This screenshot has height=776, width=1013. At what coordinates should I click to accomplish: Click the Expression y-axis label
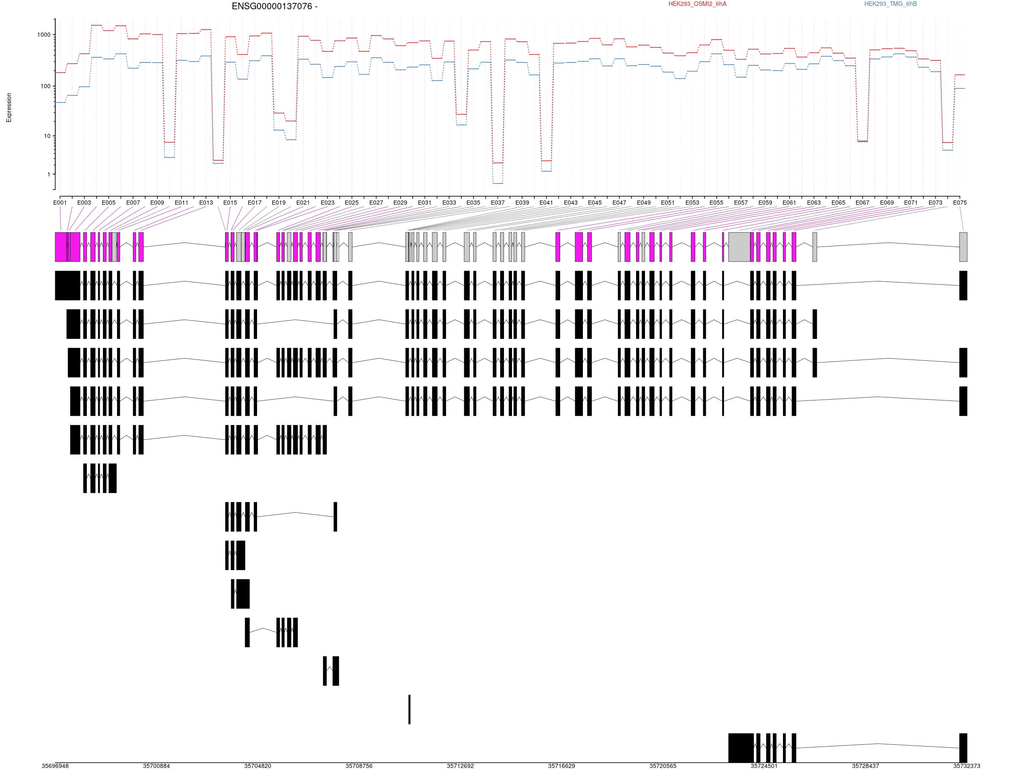pyautogui.click(x=9, y=108)
